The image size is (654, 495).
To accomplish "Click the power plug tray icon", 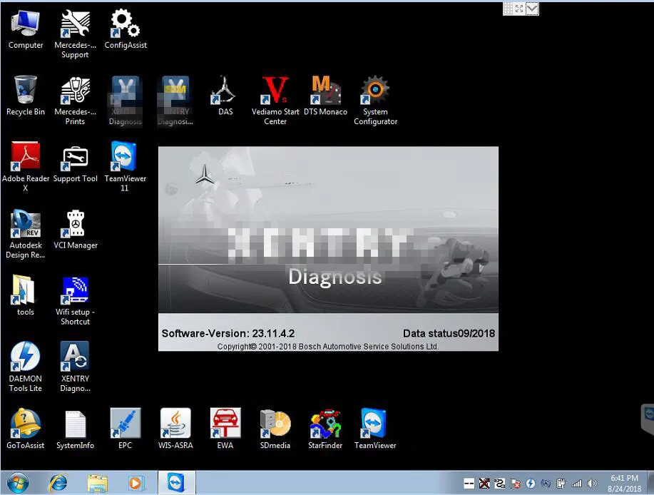I will tap(561, 484).
